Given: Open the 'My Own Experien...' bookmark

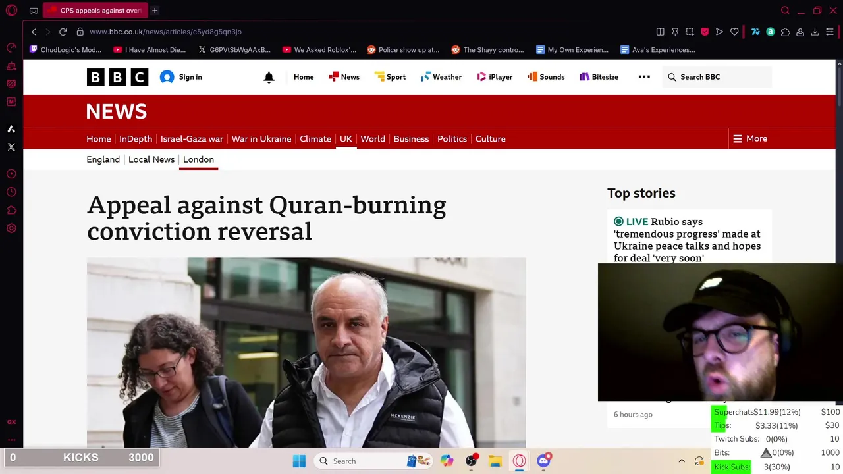Looking at the screenshot, I should (572, 50).
